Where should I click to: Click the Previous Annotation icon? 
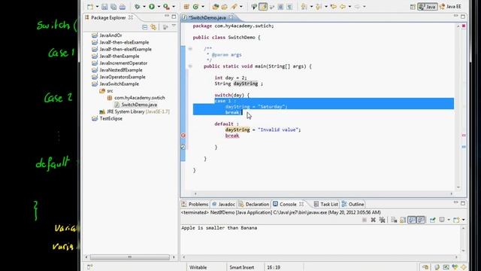(x=319, y=7)
